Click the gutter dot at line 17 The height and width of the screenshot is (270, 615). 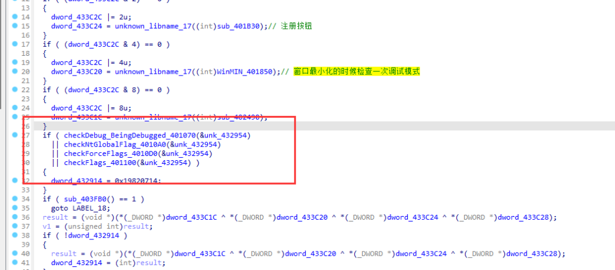14,44
